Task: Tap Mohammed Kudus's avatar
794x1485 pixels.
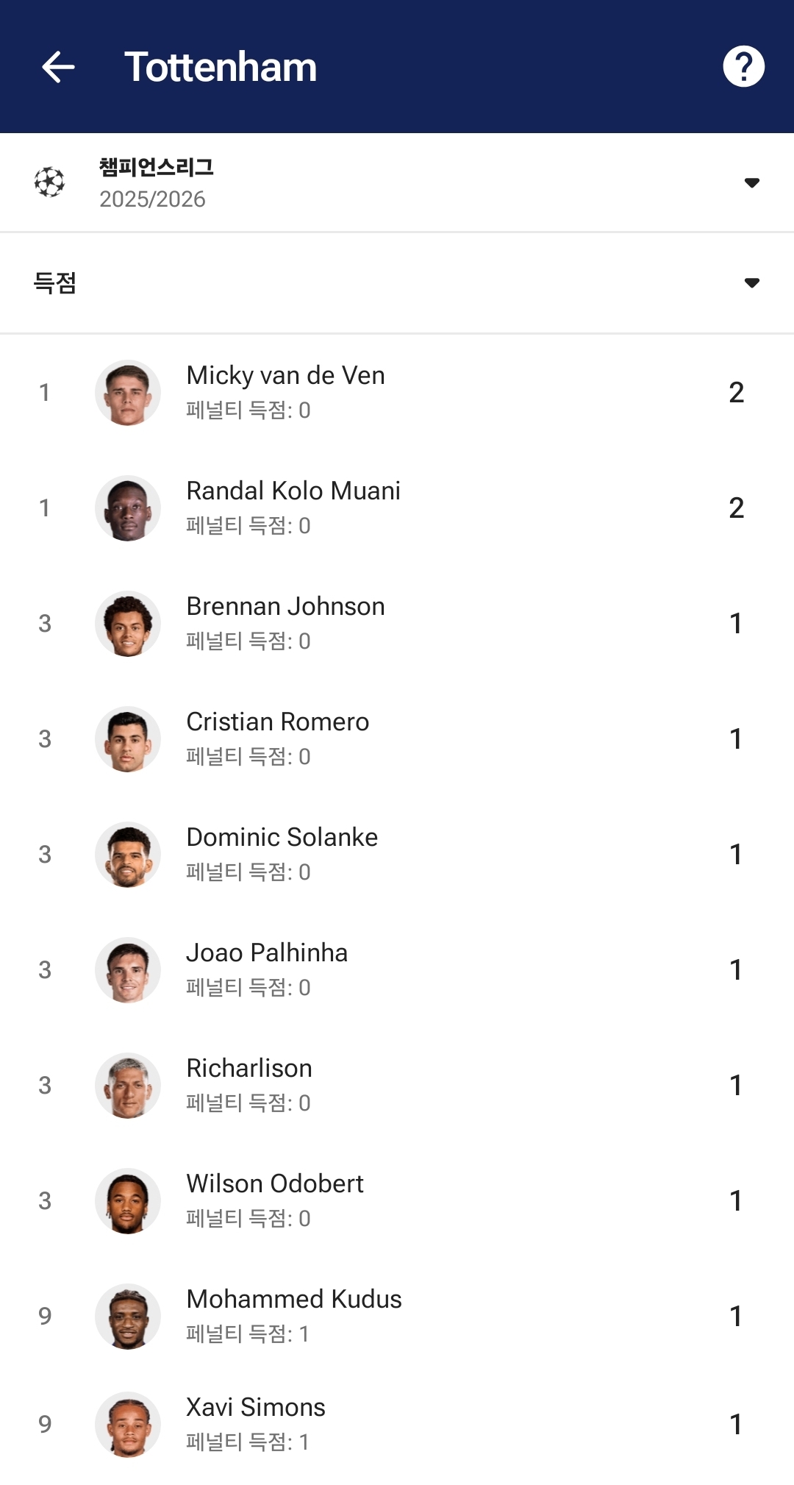Action: tap(128, 1317)
